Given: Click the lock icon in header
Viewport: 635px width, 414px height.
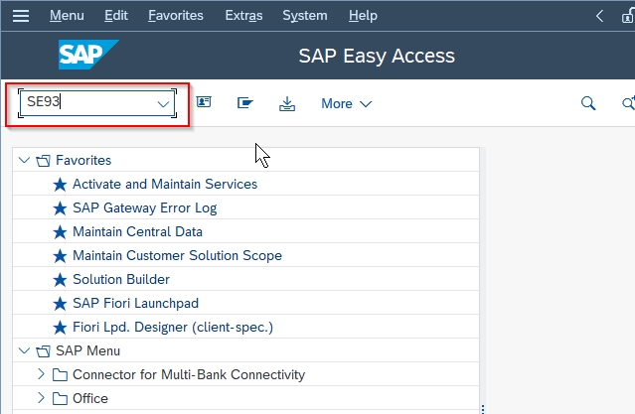Looking at the screenshot, I should [628, 16].
